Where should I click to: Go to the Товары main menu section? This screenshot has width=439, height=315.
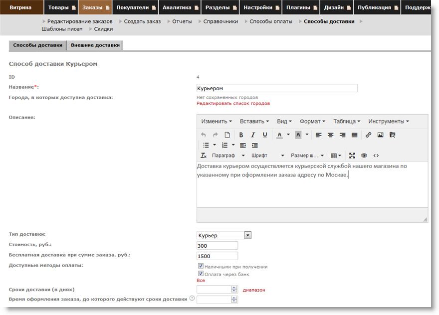click(x=61, y=7)
